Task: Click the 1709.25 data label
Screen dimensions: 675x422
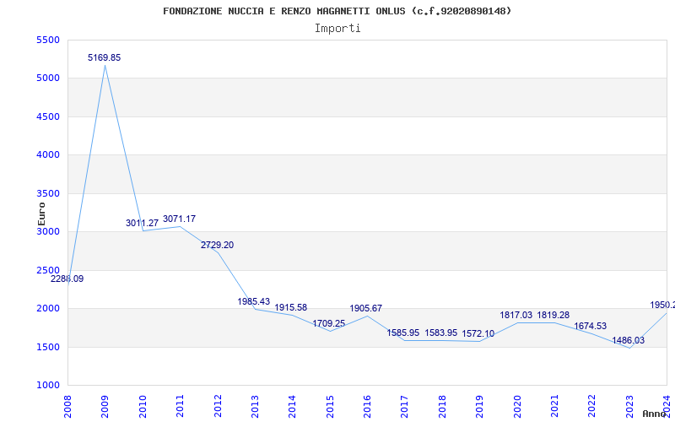Action: tap(329, 323)
